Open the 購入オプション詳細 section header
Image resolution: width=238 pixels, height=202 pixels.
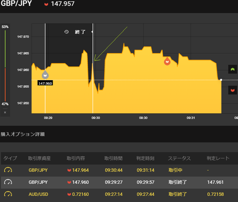tap(23, 134)
